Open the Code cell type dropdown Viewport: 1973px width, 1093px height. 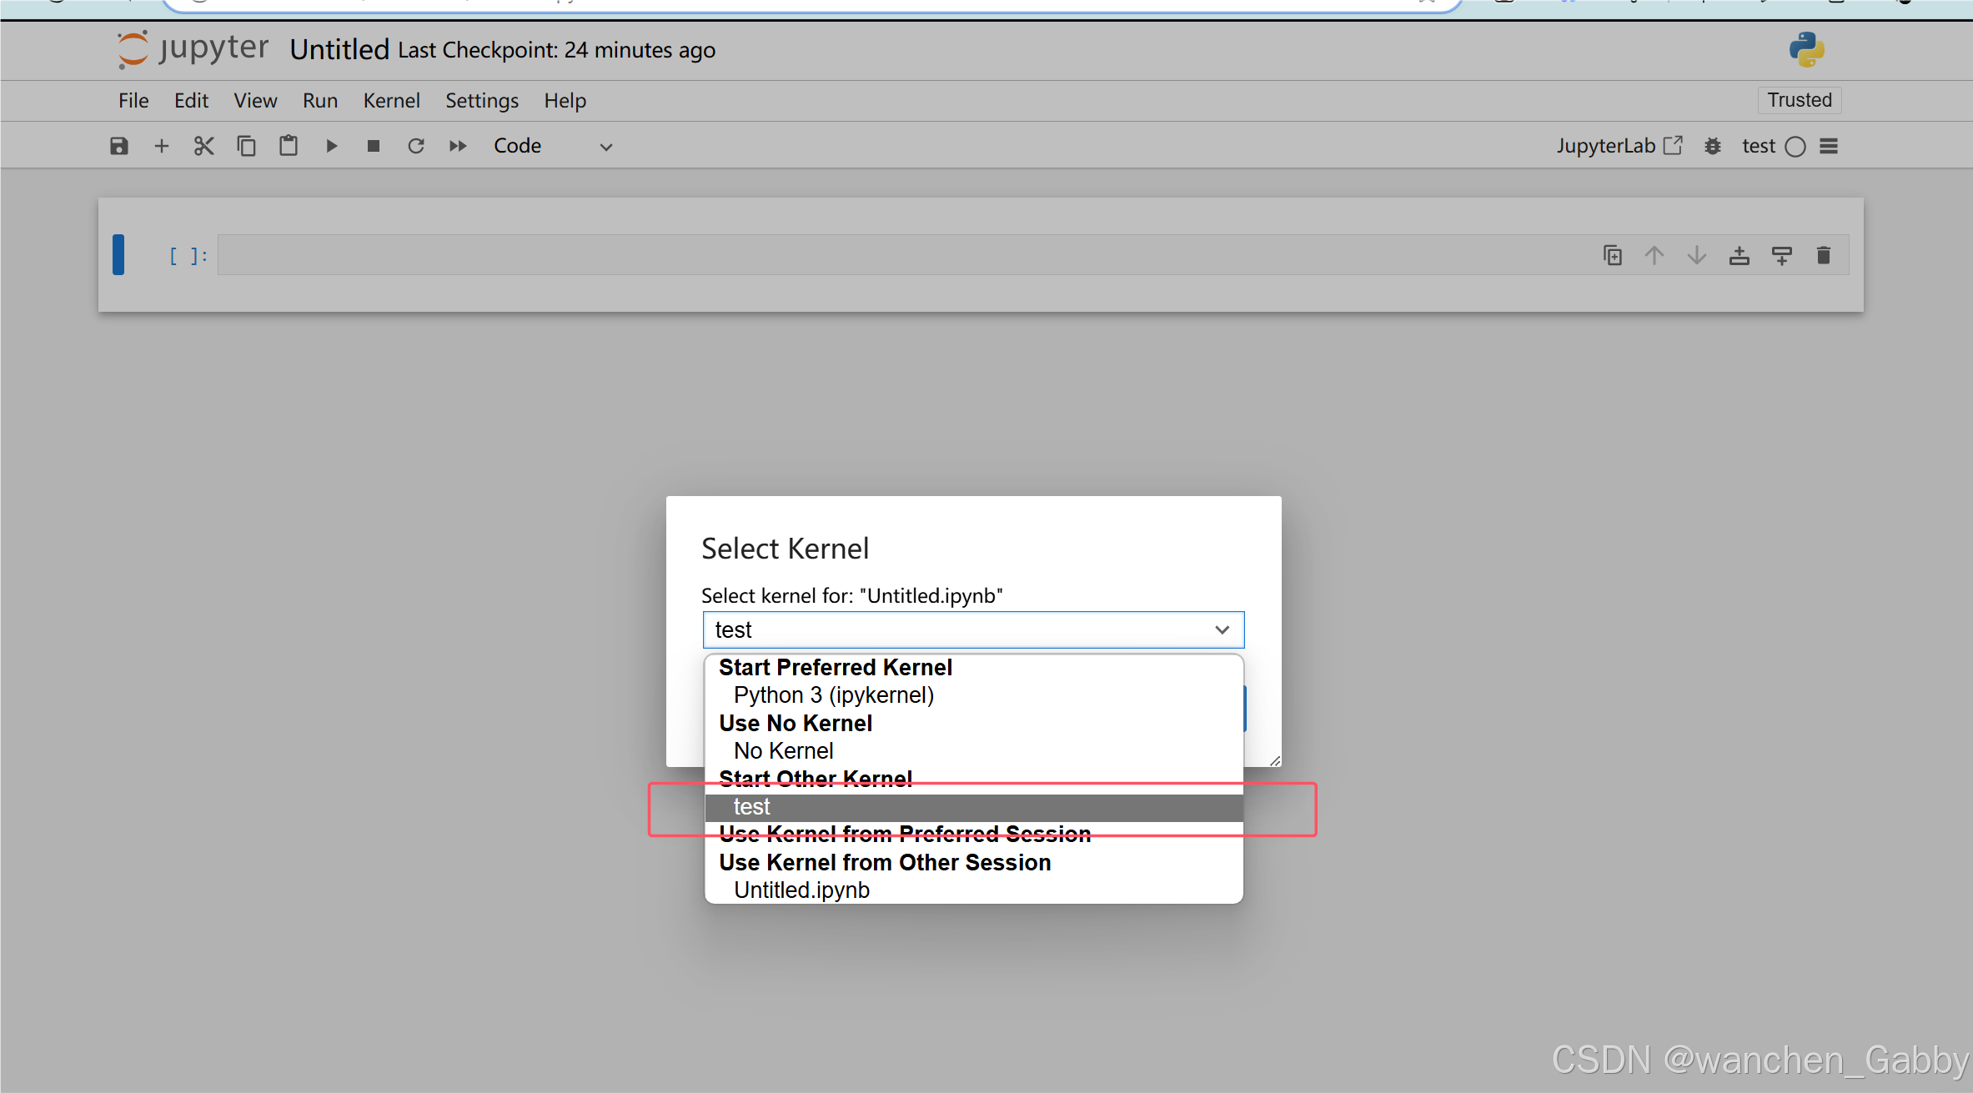[554, 146]
